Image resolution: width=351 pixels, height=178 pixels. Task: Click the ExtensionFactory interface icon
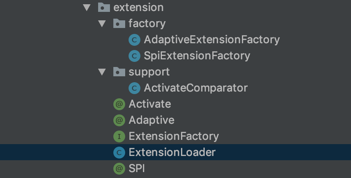point(119,136)
